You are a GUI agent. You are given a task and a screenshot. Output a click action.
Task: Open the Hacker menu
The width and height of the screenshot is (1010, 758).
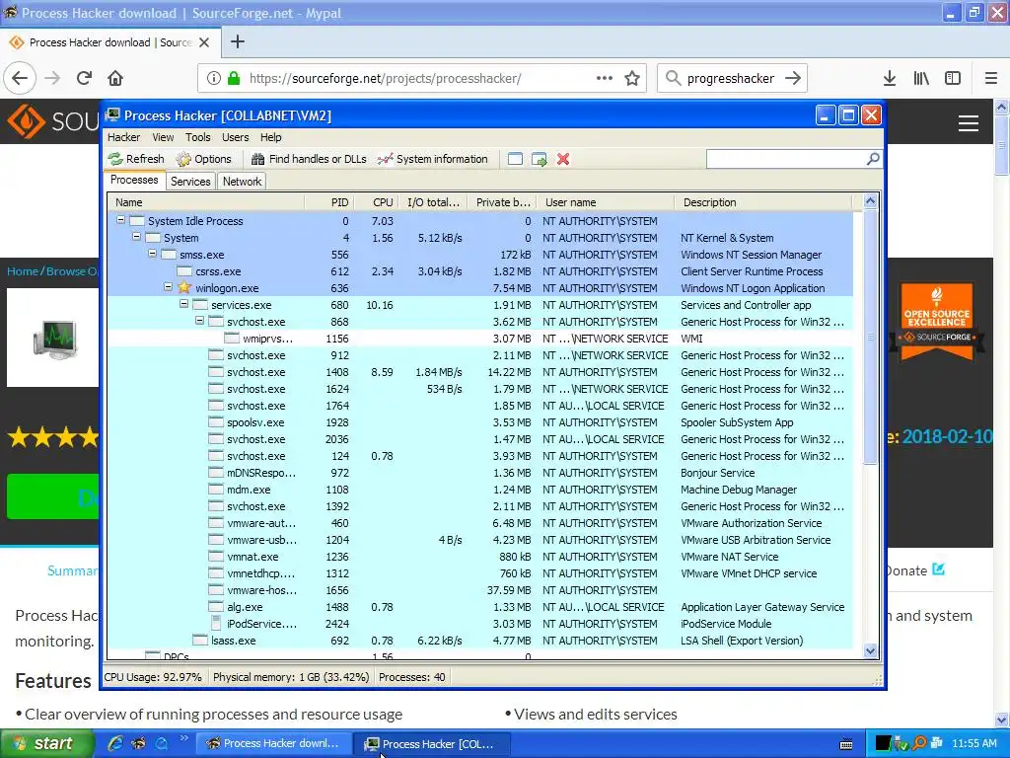123,137
